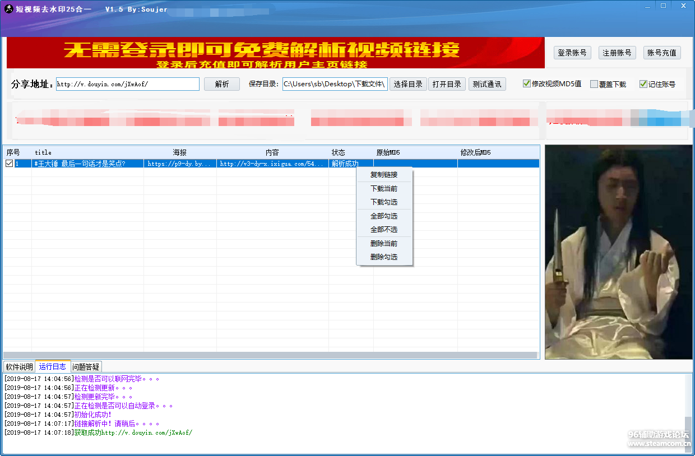Uncheck the 记住账号 checkbox

tap(643, 83)
